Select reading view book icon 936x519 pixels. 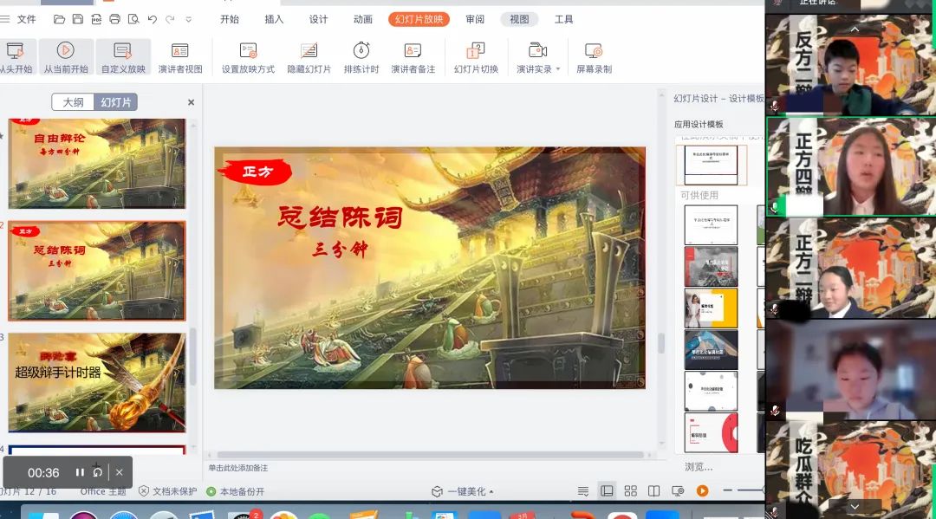click(x=653, y=491)
